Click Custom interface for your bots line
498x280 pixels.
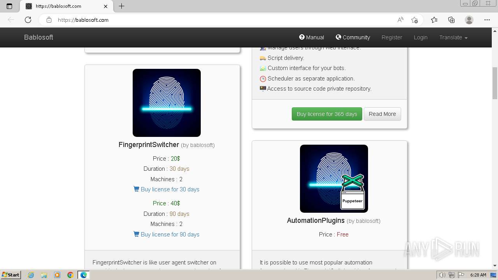pos(302,68)
